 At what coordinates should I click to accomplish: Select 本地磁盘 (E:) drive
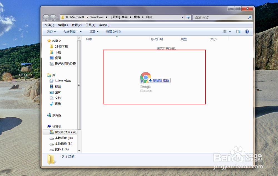pyautogui.click(x=63, y=143)
